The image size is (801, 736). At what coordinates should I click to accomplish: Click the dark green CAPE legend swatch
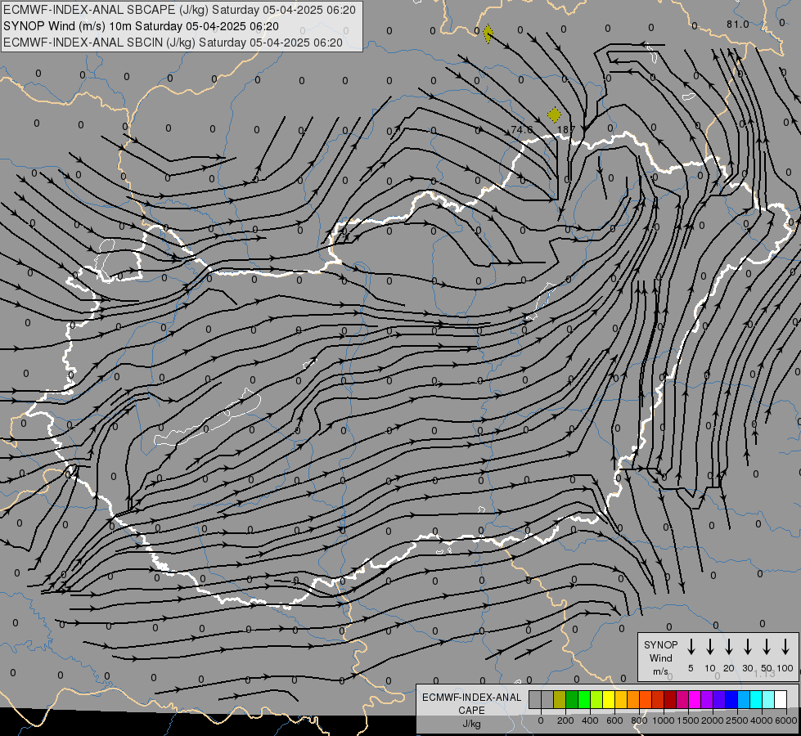click(x=572, y=699)
